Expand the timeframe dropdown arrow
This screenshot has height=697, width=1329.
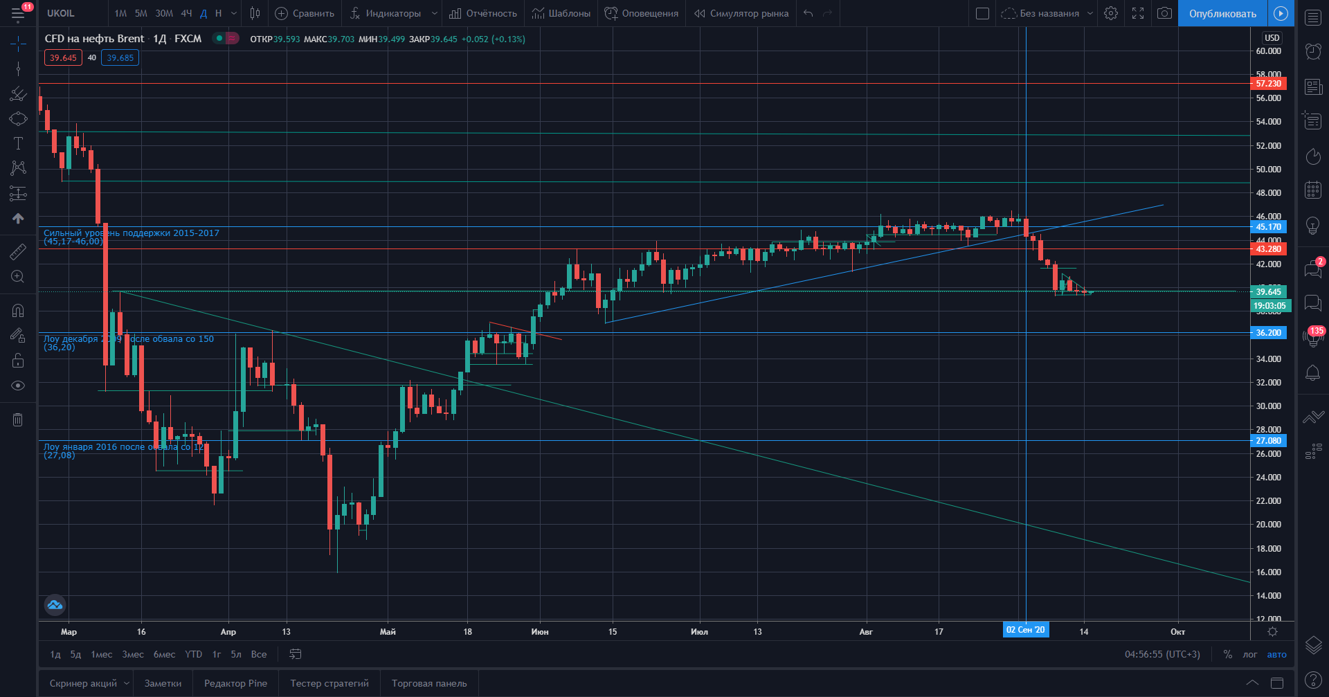(x=234, y=13)
